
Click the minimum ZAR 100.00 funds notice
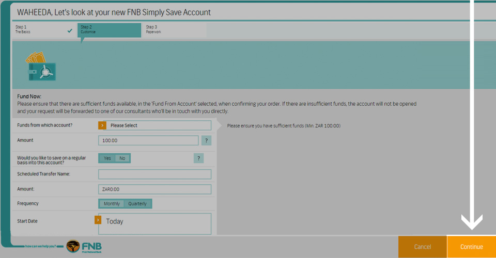pyautogui.click(x=284, y=126)
